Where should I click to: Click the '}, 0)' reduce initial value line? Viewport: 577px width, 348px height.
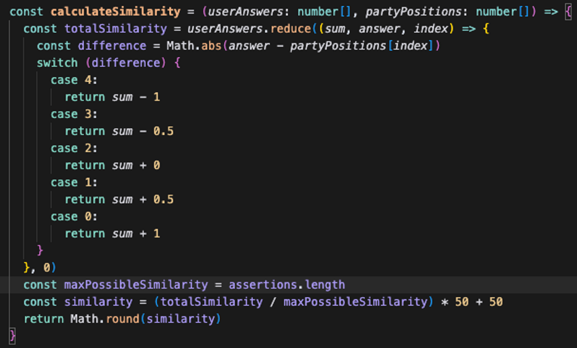click(40, 268)
